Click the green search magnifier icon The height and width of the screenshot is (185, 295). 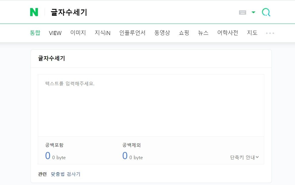click(x=266, y=12)
